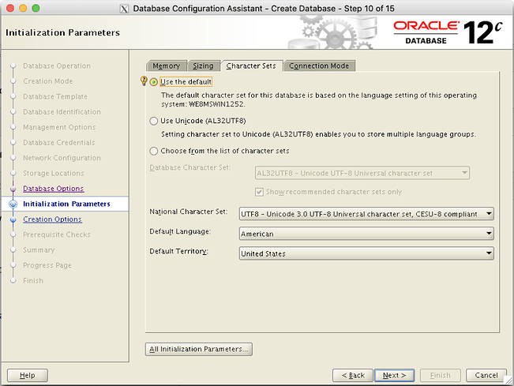This screenshot has width=514, height=386.
Task: Select Initialization Parameters in the step list
Action: pyautogui.click(x=66, y=204)
